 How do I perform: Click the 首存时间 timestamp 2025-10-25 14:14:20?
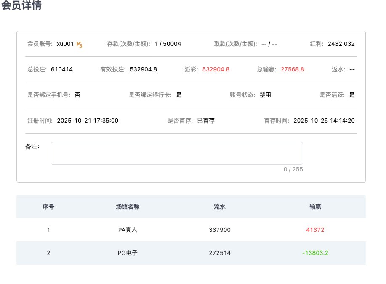point(324,121)
